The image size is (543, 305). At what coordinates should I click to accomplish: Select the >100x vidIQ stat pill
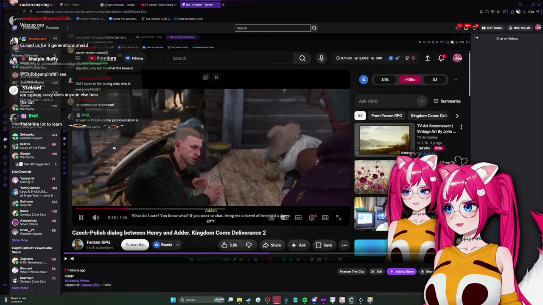pos(410,80)
